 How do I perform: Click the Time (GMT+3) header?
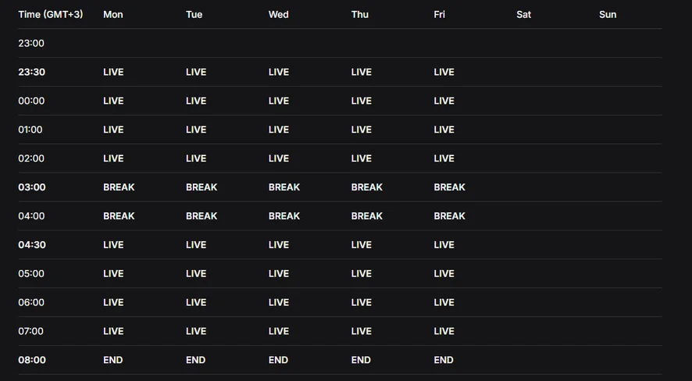click(50, 14)
